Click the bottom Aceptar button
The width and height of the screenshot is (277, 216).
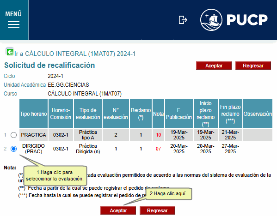tap(118, 210)
